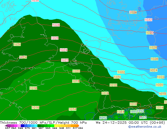Click the 1024 label over southwest England
The width and height of the screenshot is (167, 129).
click(23, 57)
